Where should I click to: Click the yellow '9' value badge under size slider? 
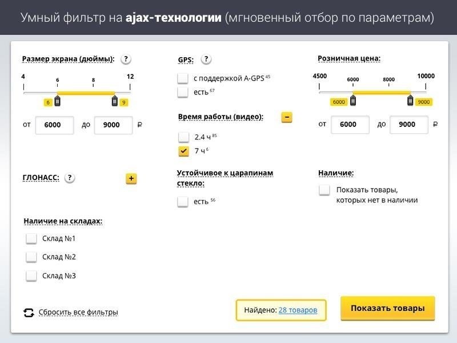(x=123, y=102)
